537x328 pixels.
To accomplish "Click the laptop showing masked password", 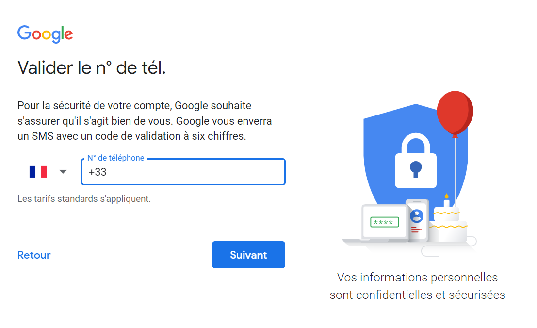I will [x=383, y=222].
